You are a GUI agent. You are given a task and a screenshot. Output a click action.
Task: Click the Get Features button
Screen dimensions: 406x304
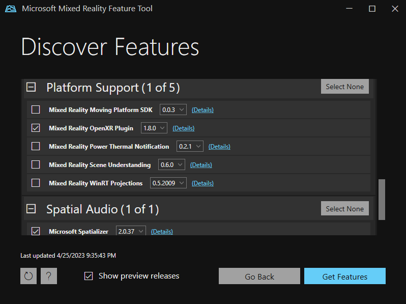tap(345, 276)
